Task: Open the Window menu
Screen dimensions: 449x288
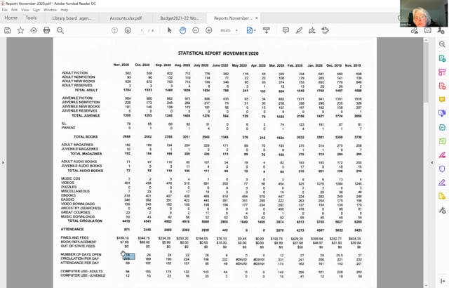Action: click(x=50, y=10)
